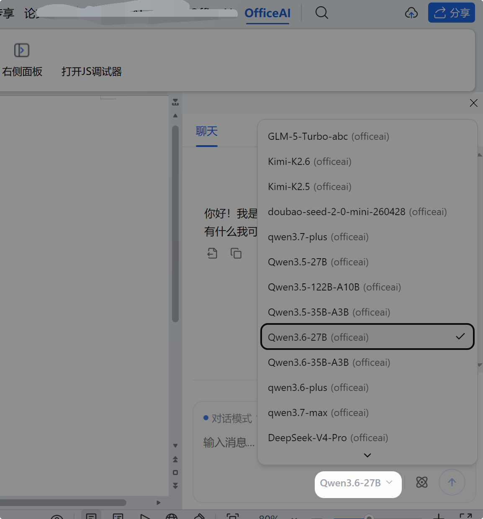Click the cloud upload icon
The image size is (483, 519).
[x=411, y=13]
